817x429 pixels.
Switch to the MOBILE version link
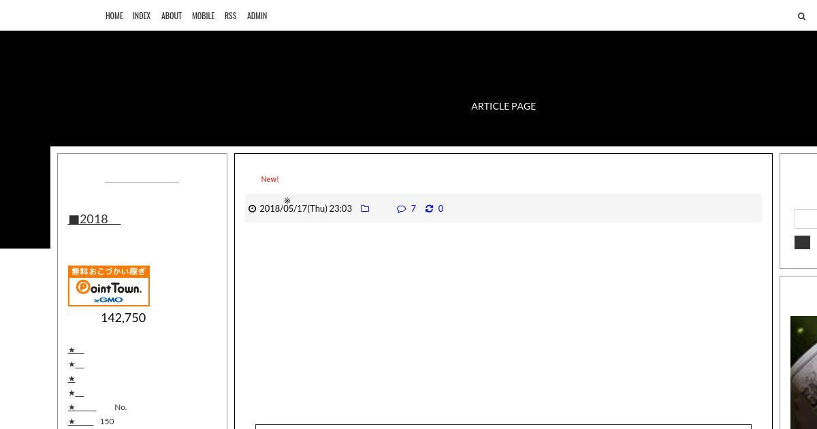(203, 16)
